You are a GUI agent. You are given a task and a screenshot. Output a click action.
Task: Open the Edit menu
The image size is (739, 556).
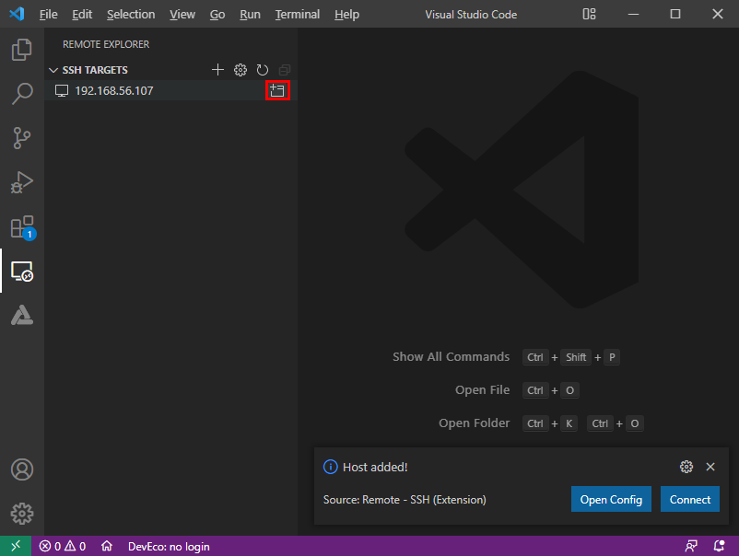82,15
